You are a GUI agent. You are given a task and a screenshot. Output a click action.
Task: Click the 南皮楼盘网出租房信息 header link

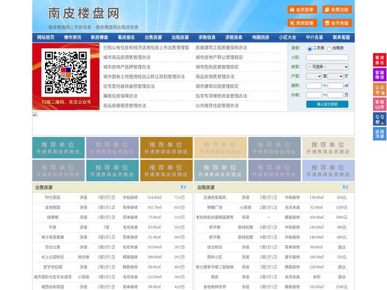click(x=117, y=27)
